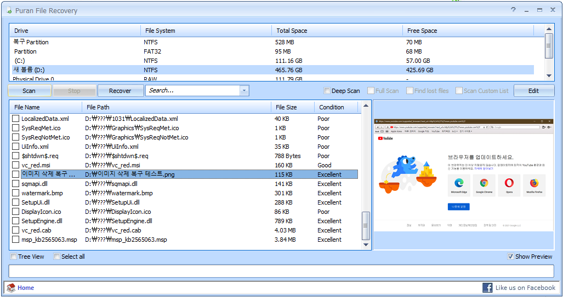This screenshot has width=563, height=297.
Task: Click the file list scroll-up arrow
Action: coord(366,106)
